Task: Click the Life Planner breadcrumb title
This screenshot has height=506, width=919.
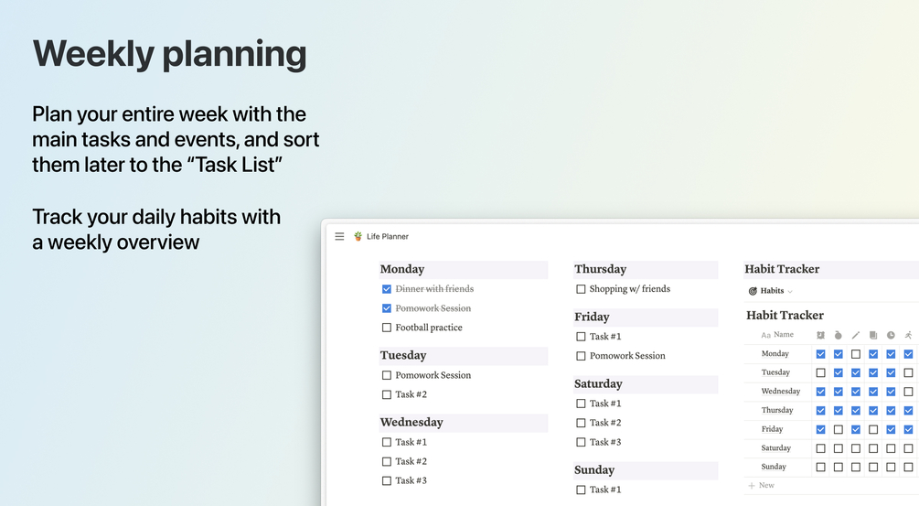Action: click(x=388, y=237)
